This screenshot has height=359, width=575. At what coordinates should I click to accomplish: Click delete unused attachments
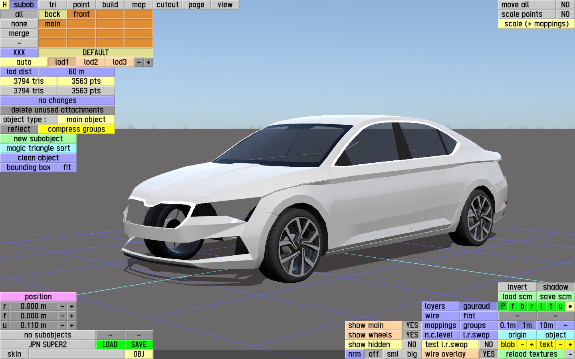tap(57, 110)
